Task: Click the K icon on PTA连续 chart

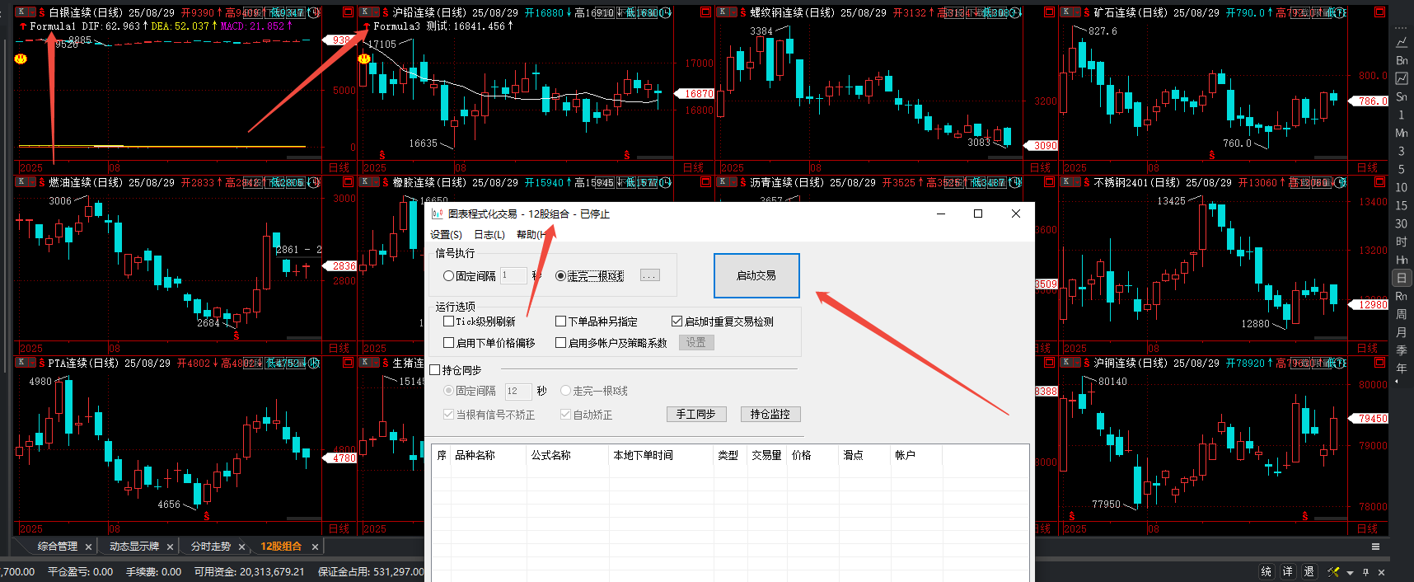Action: pos(22,363)
